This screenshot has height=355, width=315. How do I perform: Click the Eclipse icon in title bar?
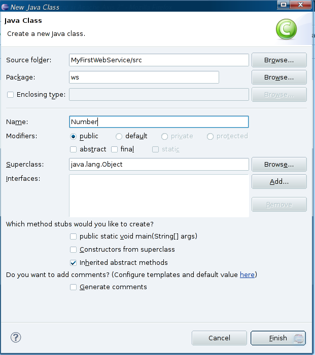pos(5,7)
